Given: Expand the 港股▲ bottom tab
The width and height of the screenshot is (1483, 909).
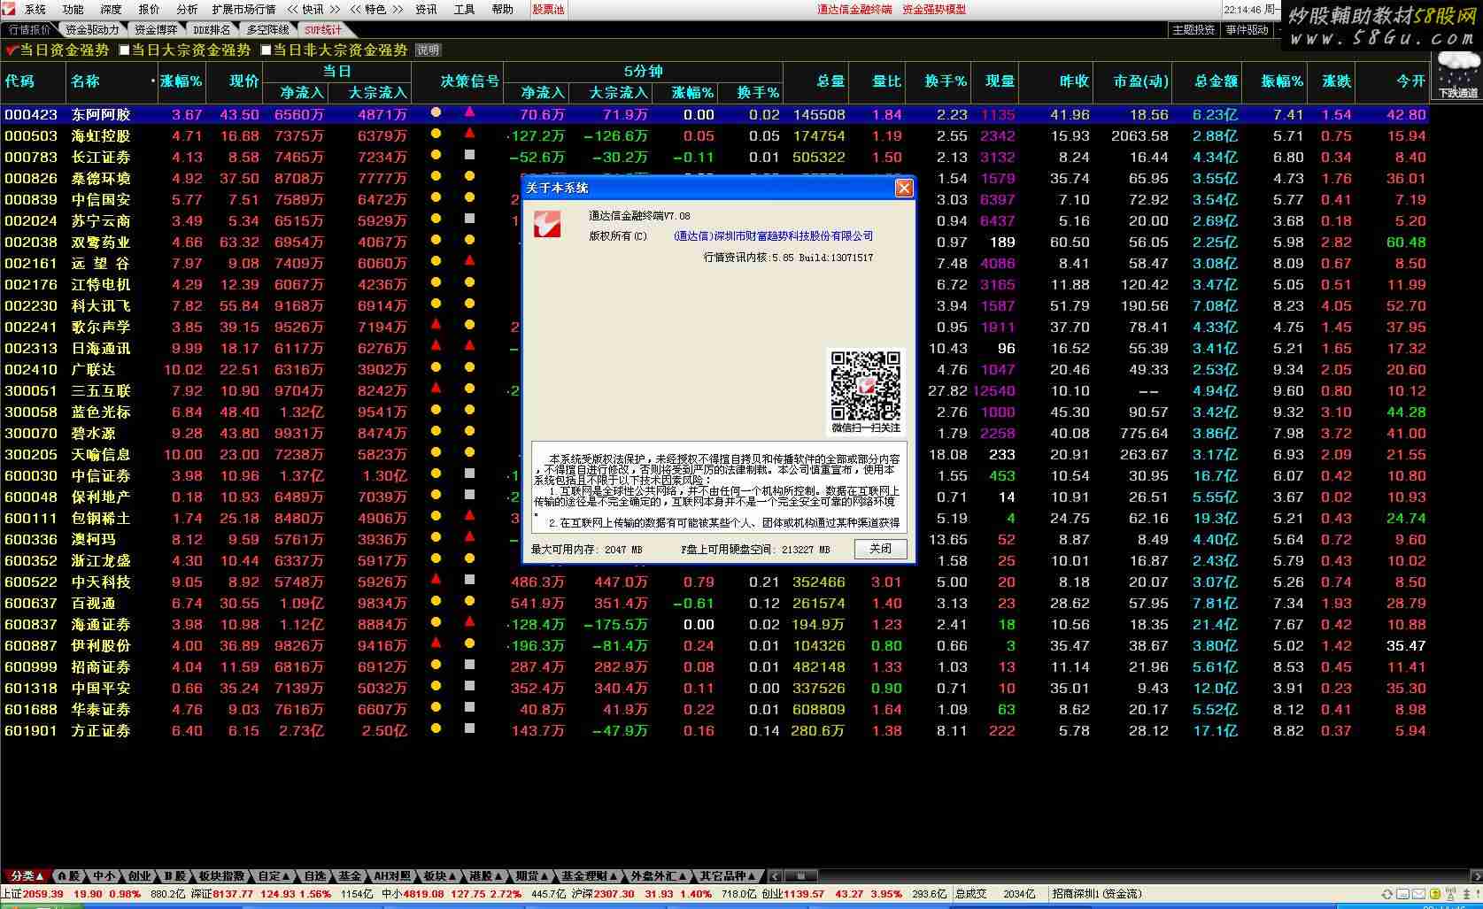Looking at the screenshot, I should [485, 876].
